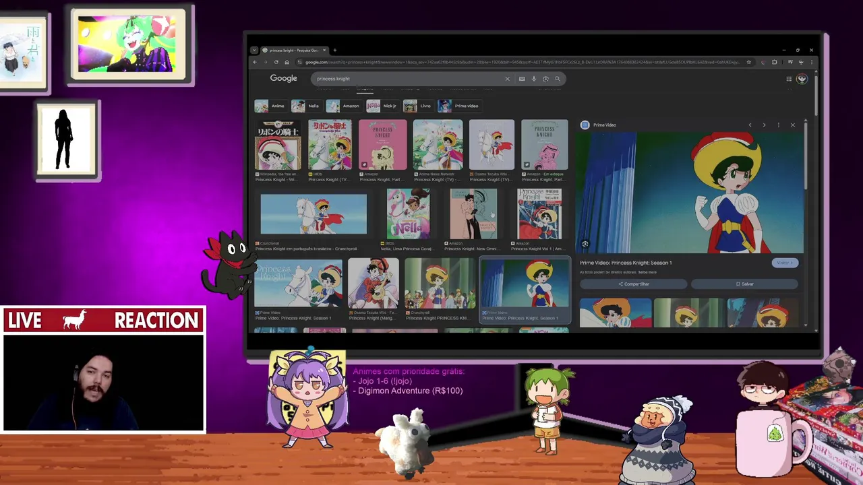
Task: Select the highlighted Prime Video Season 1 thumbnail
Action: coord(525,284)
